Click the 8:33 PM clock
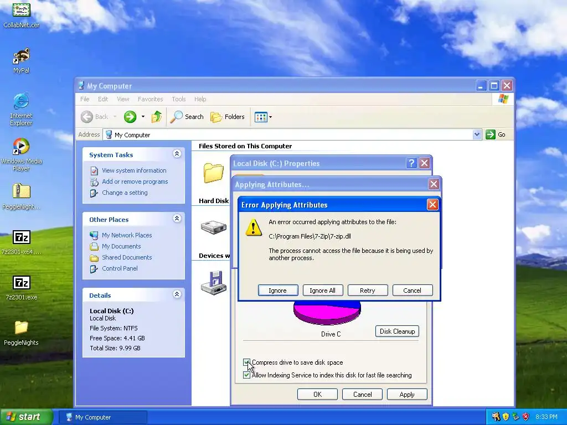567x425 pixels. (547, 417)
